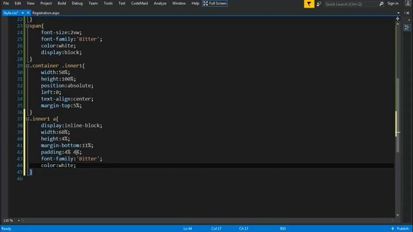The width and height of the screenshot is (413, 232).
Task: Collapse the .inner1 a rule on line 37
Action: (27, 119)
